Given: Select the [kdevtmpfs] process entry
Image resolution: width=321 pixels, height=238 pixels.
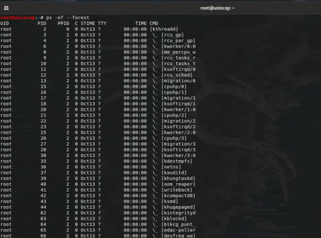Looking at the screenshot, I should pos(177,161).
